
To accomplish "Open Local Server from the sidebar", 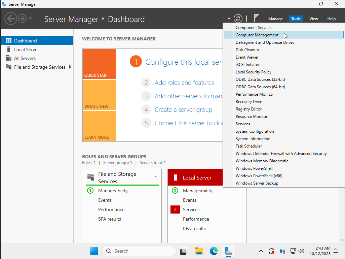I will click(x=27, y=49).
